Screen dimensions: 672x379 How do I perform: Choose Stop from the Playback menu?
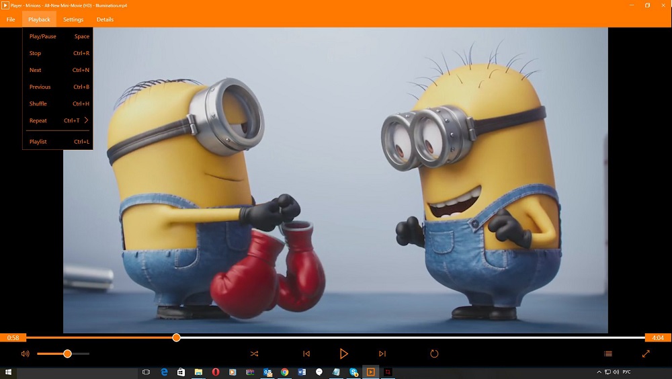[x=58, y=53]
